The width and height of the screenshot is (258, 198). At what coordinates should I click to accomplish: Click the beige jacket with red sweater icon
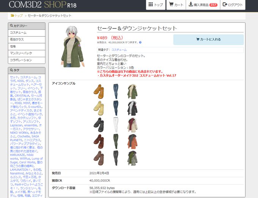point(132,125)
